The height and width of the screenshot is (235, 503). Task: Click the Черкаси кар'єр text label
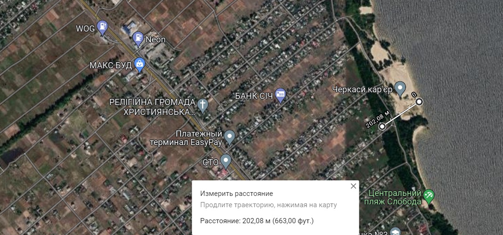[x=362, y=89]
